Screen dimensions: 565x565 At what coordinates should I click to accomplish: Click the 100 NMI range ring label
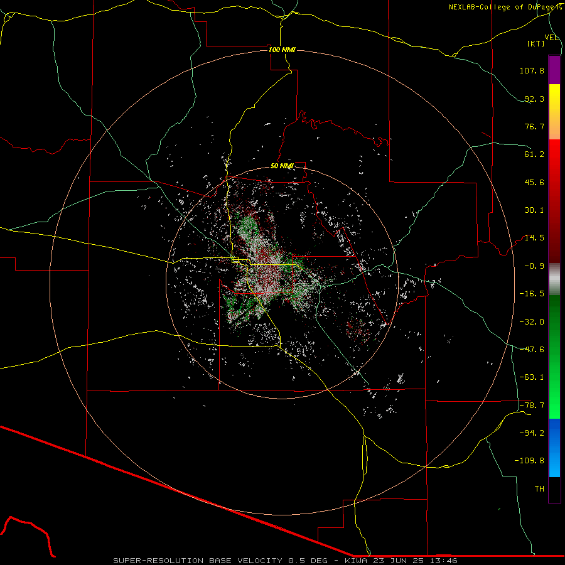coord(282,50)
